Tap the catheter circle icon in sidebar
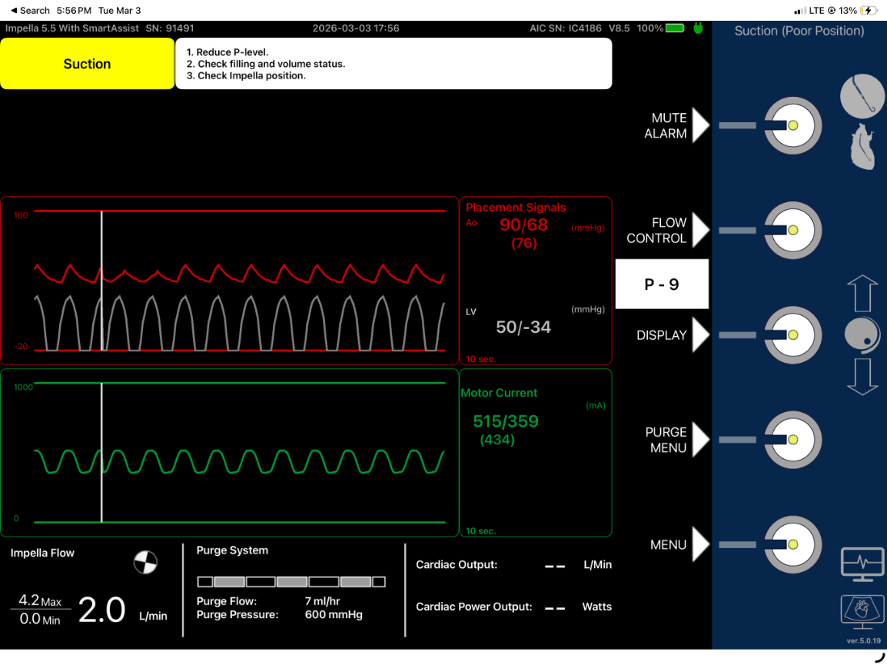887x665 pixels. pos(862,96)
